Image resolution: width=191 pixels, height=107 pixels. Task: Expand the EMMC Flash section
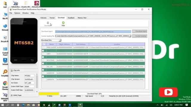[x=12, y=95]
